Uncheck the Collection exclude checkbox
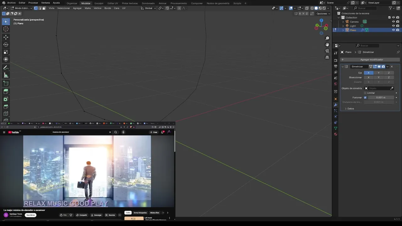The height and width of the screenshot is (226, 402). 389,18
